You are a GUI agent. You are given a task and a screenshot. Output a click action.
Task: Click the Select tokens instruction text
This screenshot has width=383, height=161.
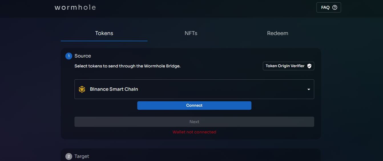[128, 66]
